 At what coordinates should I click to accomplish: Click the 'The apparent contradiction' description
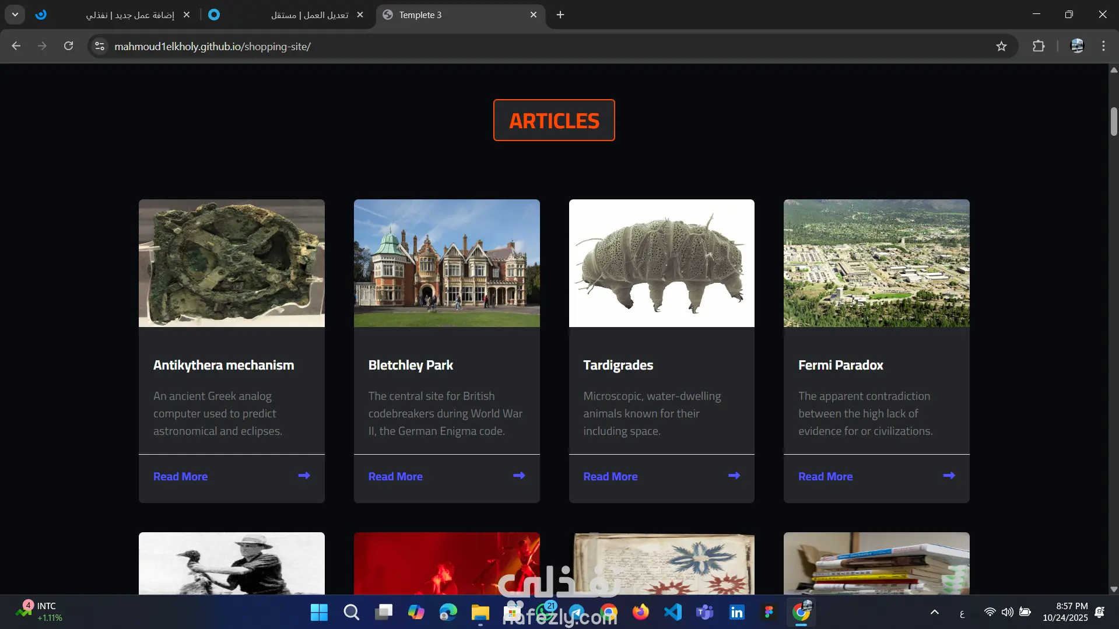tap(865, 413)
